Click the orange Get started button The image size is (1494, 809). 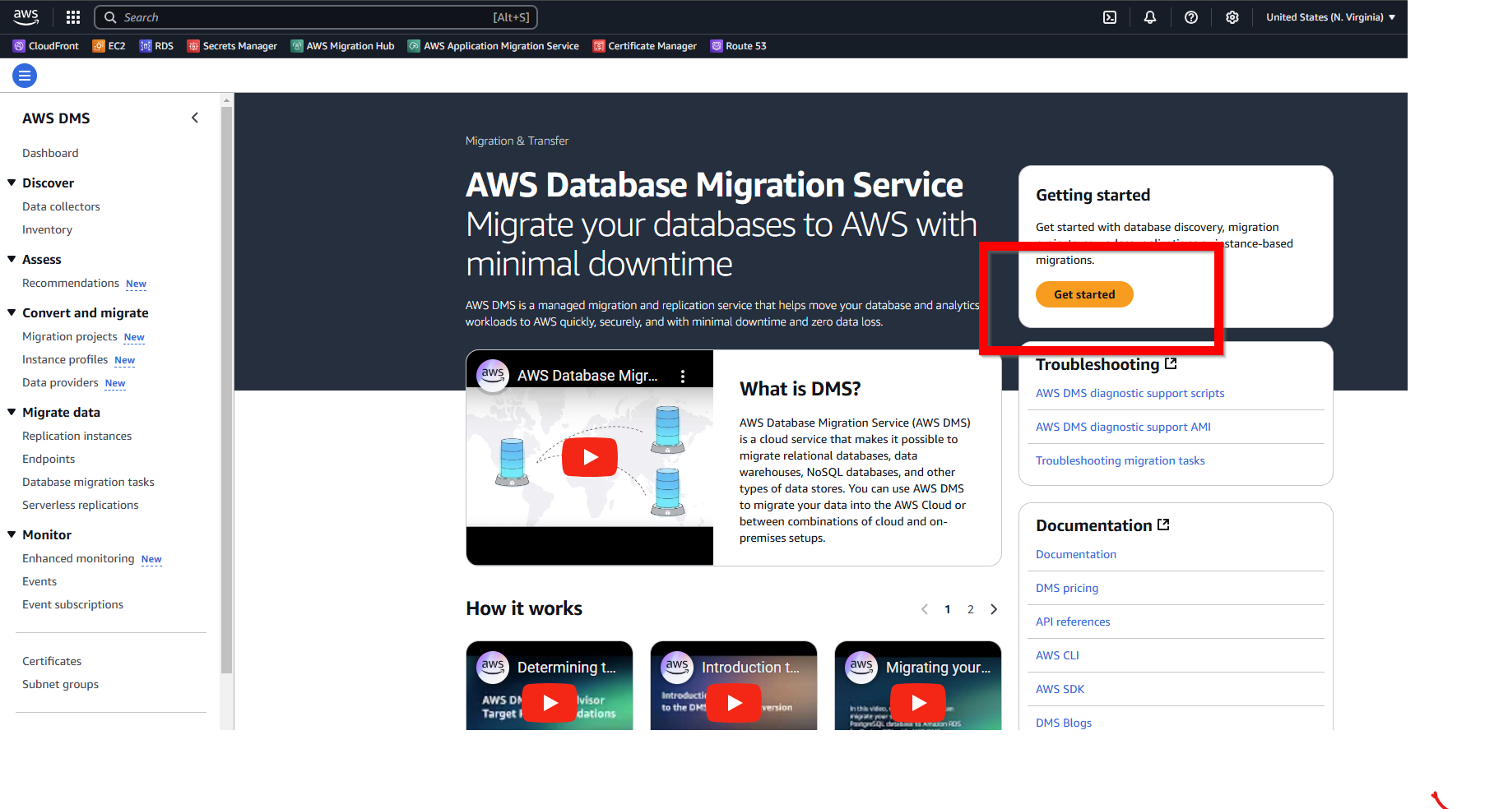click(1084, 294)
